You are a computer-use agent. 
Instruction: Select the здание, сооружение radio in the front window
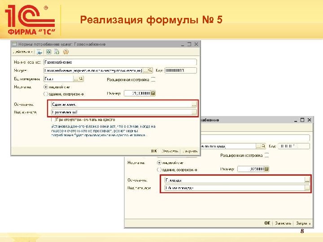coord(46,94)
